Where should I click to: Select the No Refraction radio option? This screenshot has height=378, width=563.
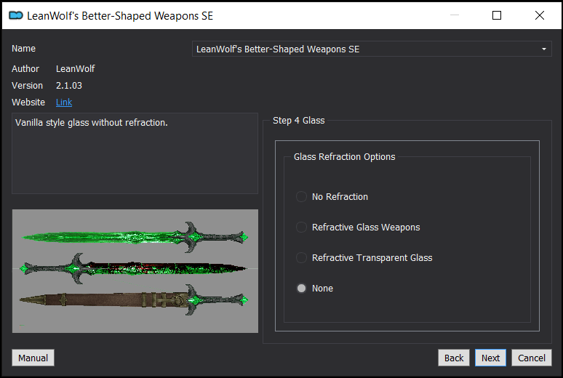click(x=332, y=197)
